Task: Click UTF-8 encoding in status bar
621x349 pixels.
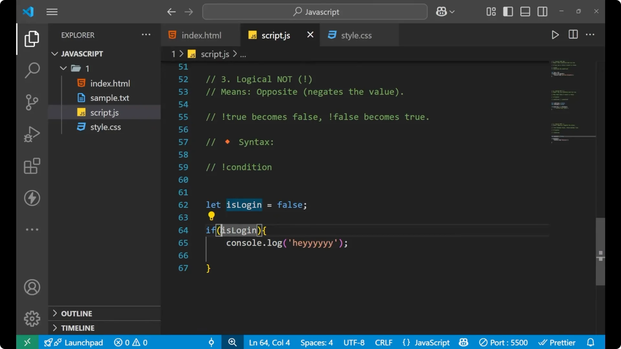Action: [354, 342]
